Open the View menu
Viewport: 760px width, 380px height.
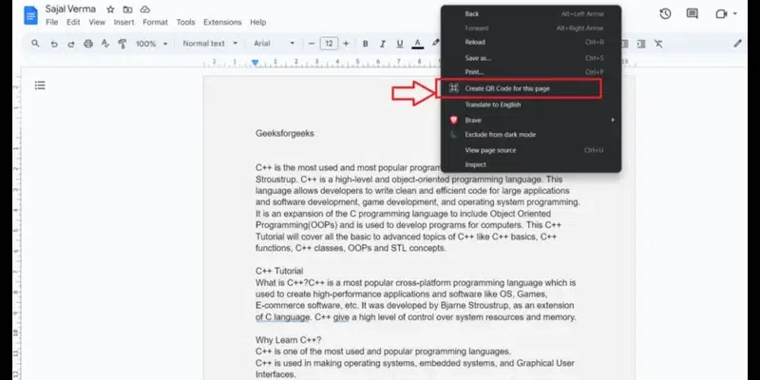click(x=97, y=22)
